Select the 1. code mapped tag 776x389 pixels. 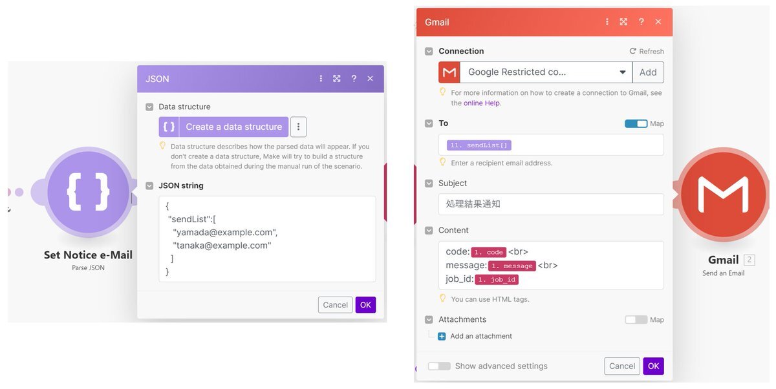[x=489, y=252]
